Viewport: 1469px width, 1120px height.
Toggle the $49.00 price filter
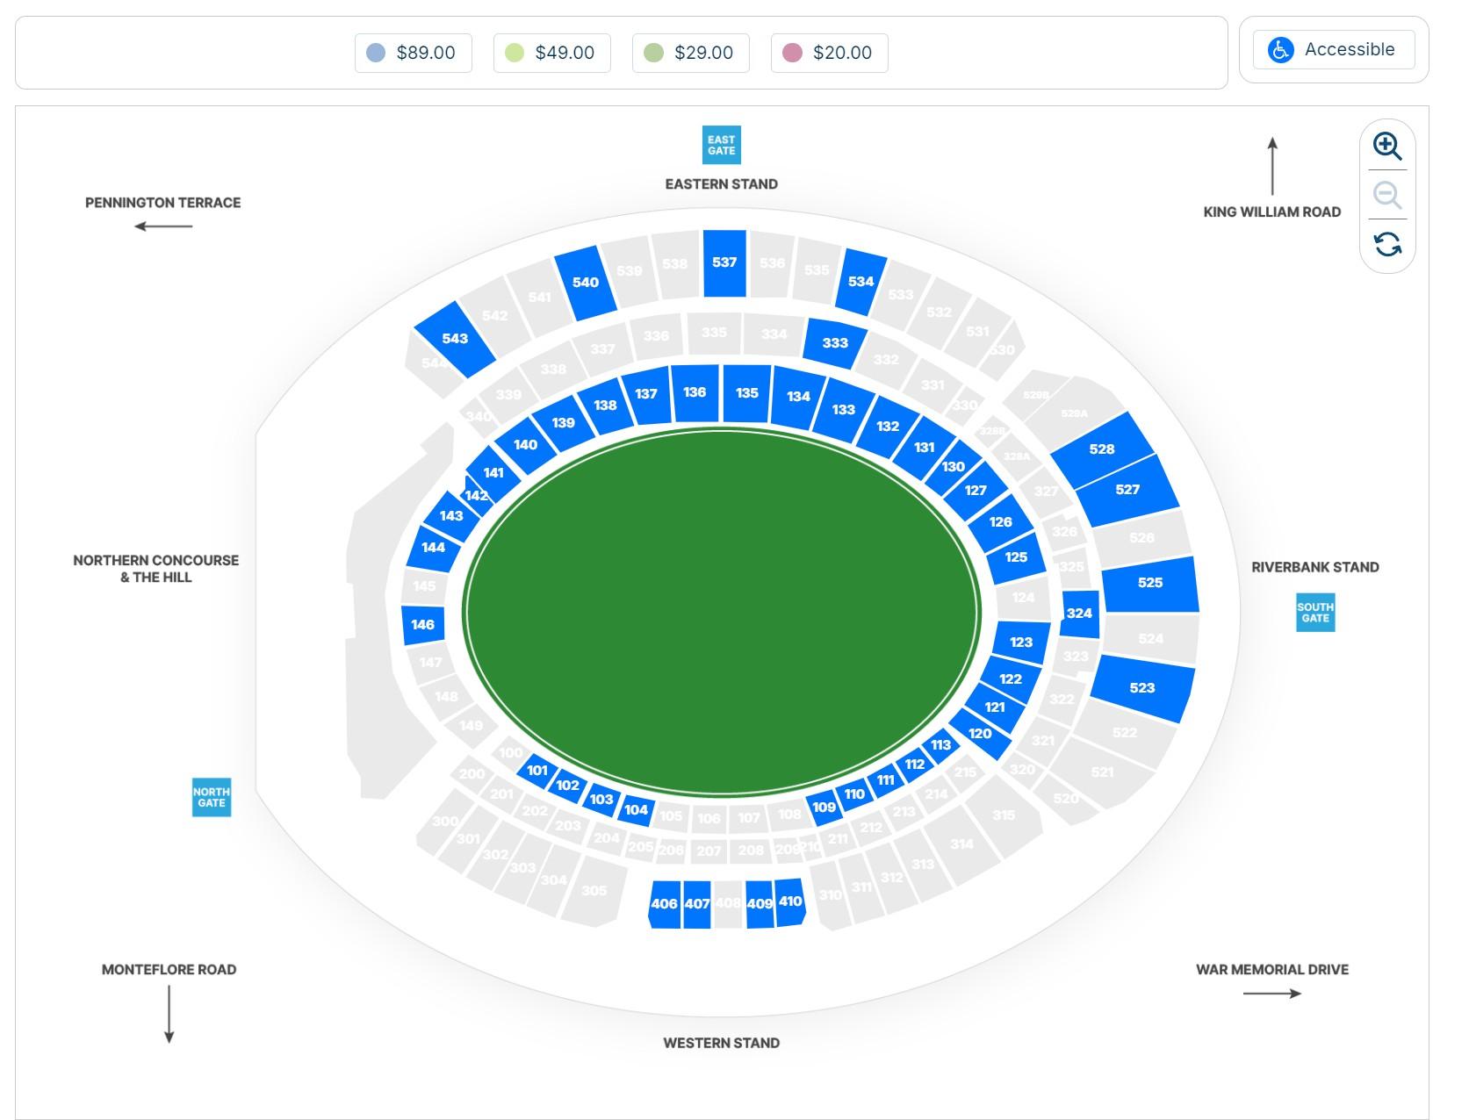[551, 53]
